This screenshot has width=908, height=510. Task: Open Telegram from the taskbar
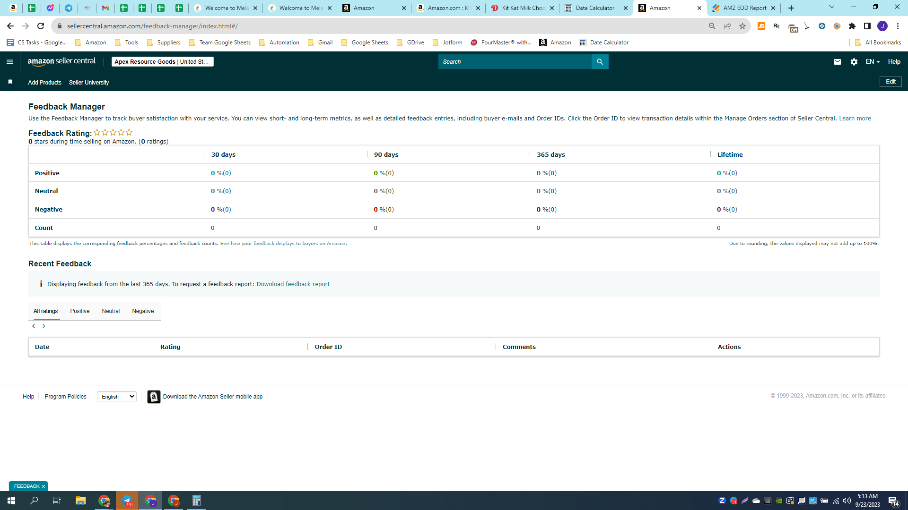[x=127, y=501]
